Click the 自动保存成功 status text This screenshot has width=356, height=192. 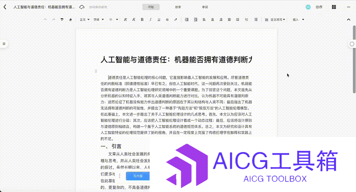tap(98, 7)
